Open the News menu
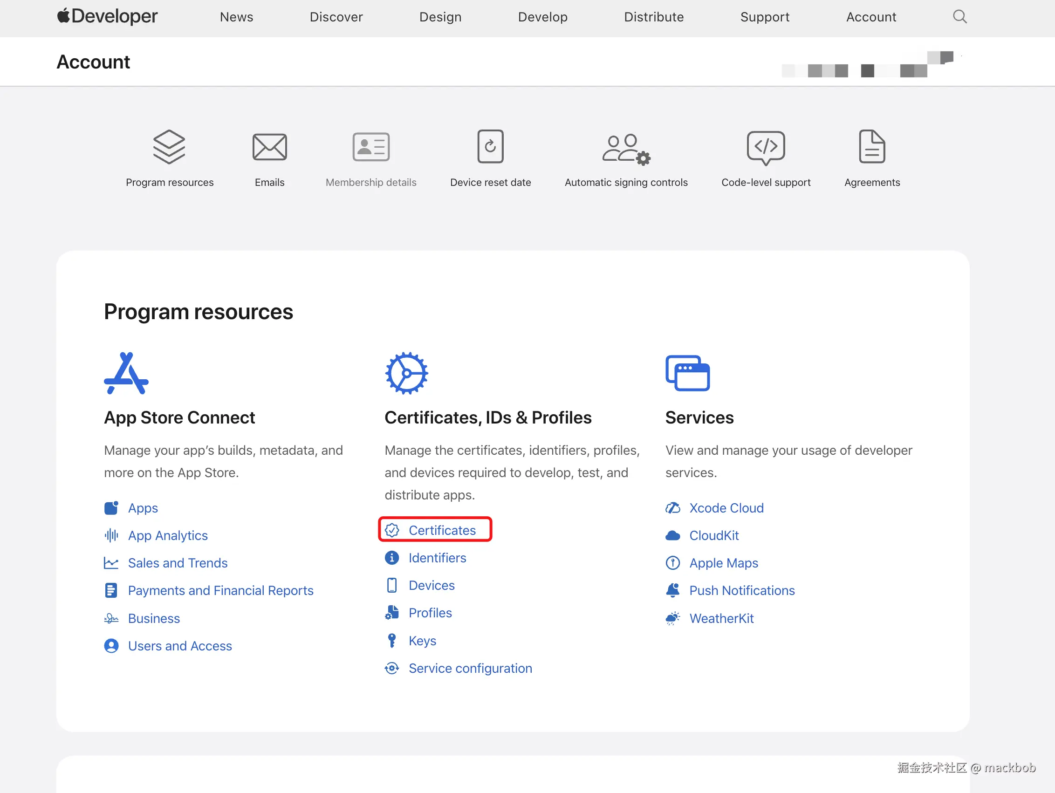 click(237, 17)
